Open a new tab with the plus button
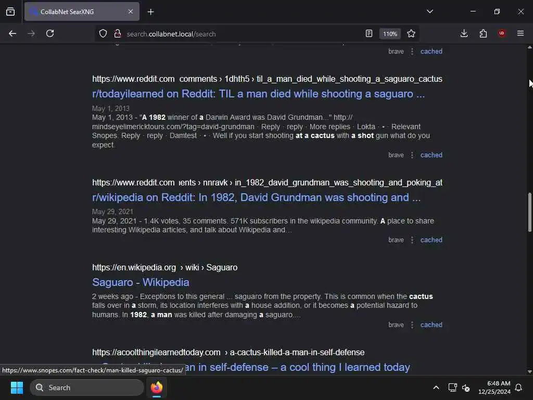533x400 pixels. tap(150, 12)
